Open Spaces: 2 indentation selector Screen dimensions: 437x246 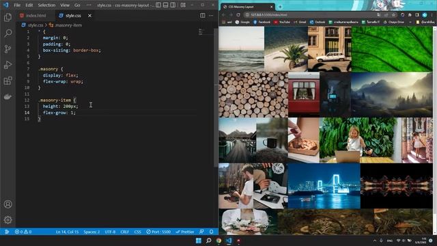point(91,232)
